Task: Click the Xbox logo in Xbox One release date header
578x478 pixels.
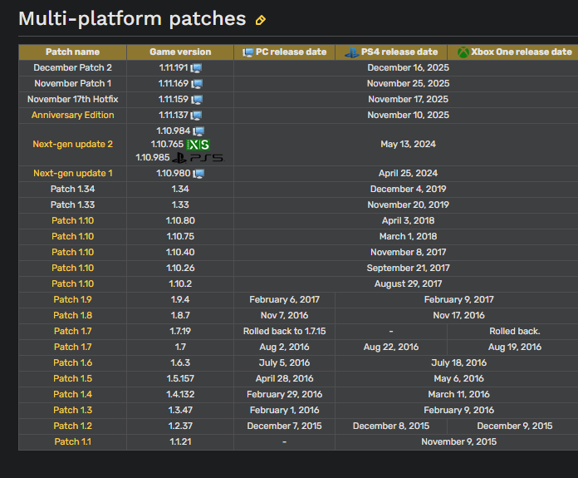Action: 463,52
